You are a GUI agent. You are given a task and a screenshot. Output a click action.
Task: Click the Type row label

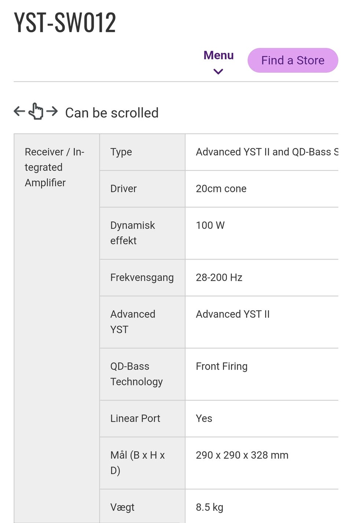(121, 152)
